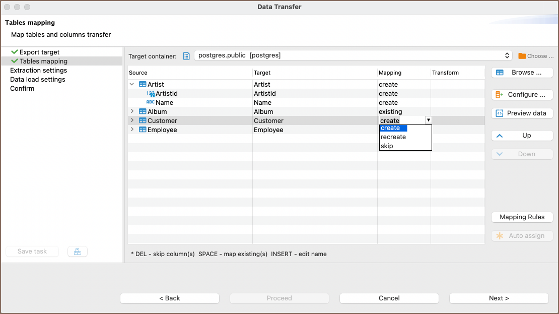Expand the Employee table node

click(x=132, y=130)
